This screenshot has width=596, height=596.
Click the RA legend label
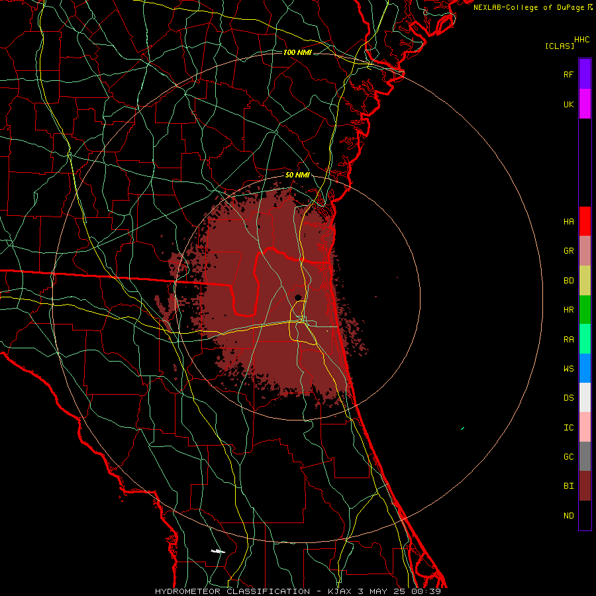[568, 340]
